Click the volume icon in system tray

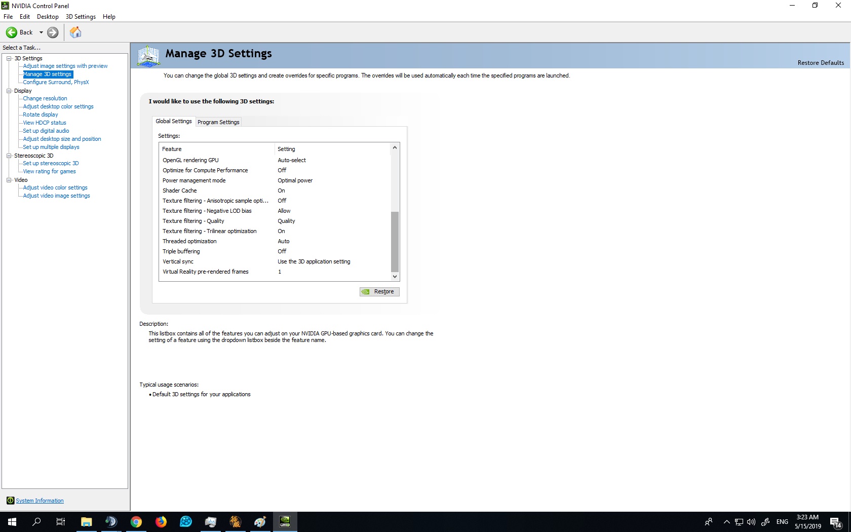point(751,522)
